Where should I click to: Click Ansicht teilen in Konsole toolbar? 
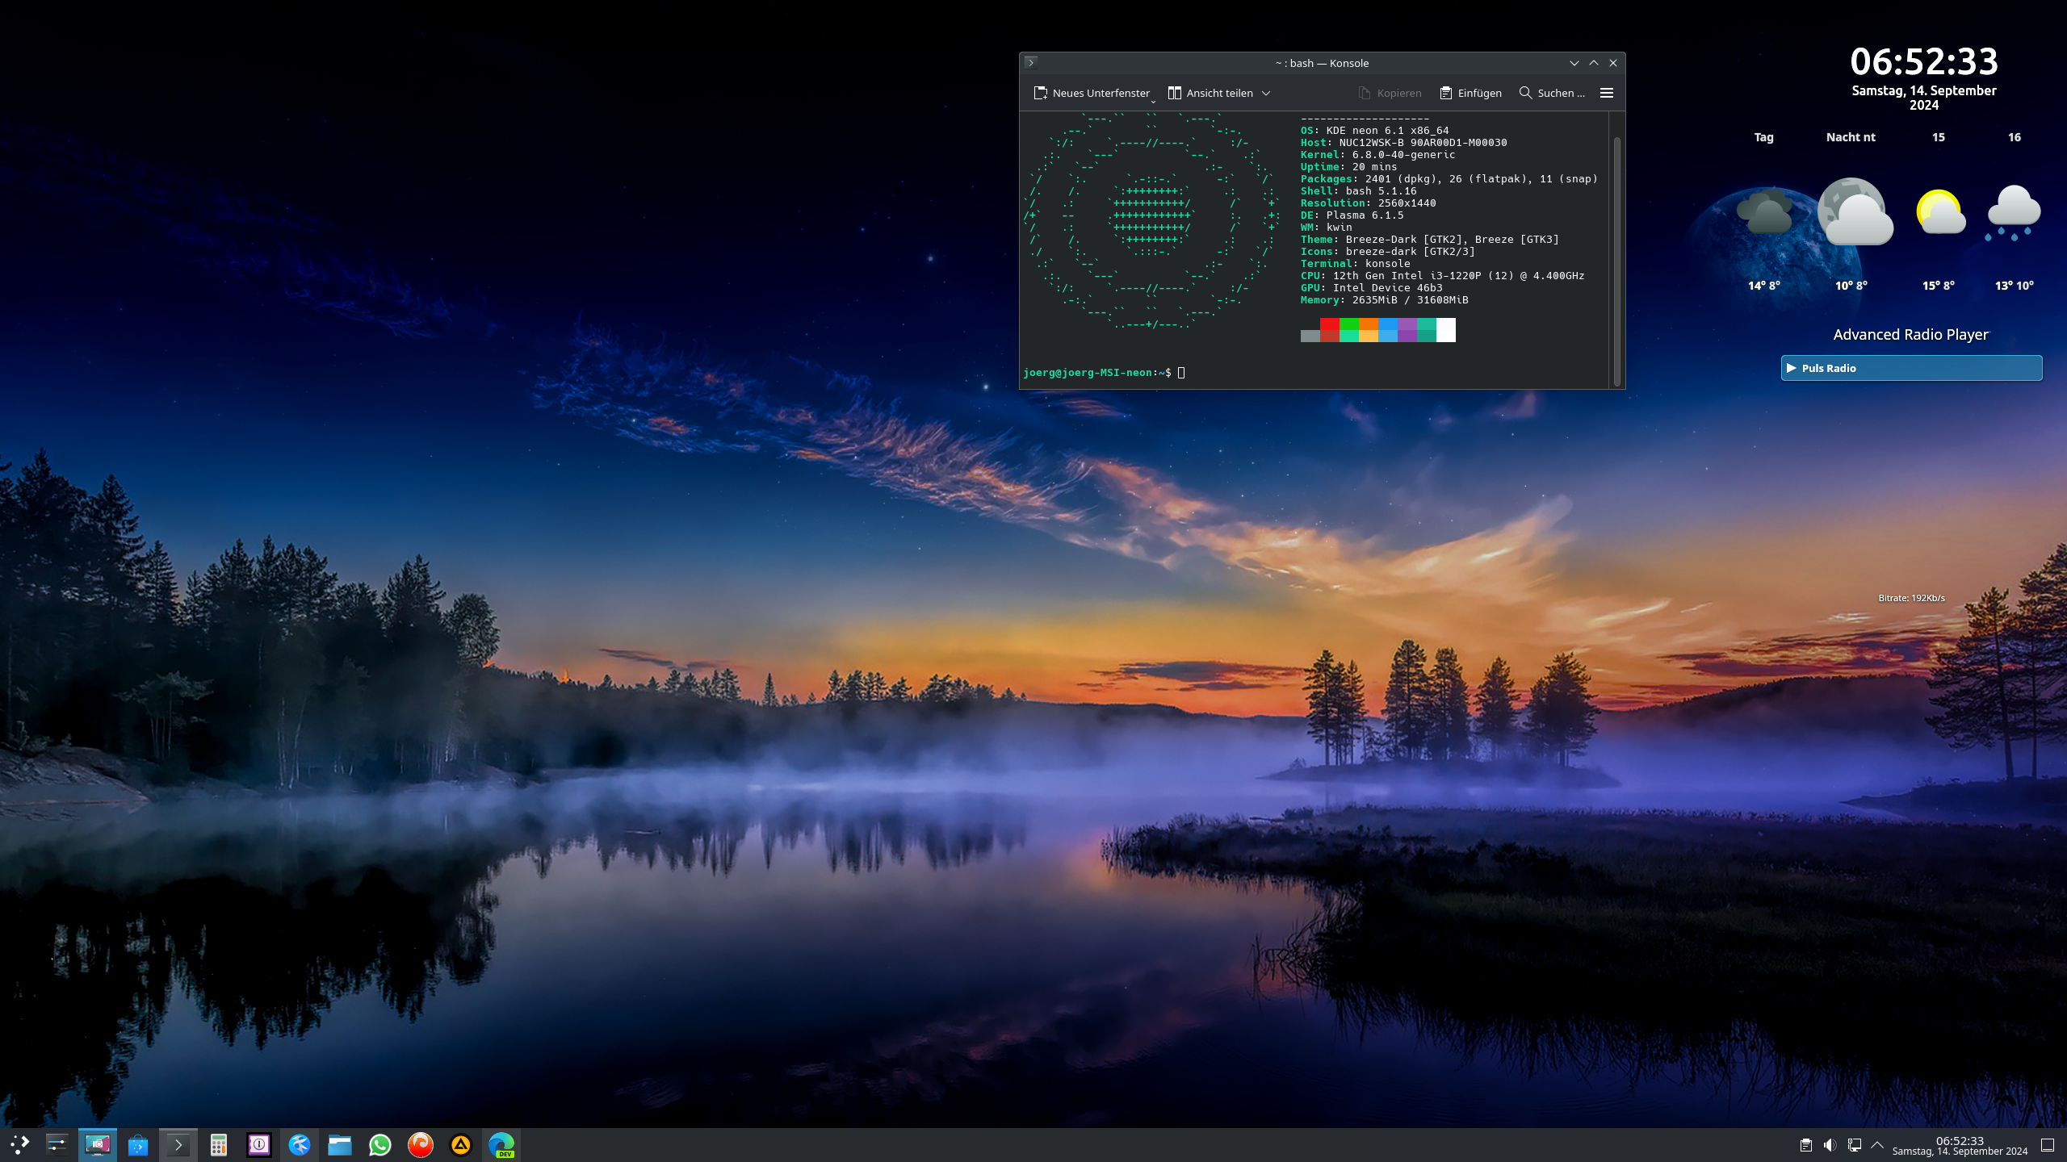click(x=1210, y=93)
